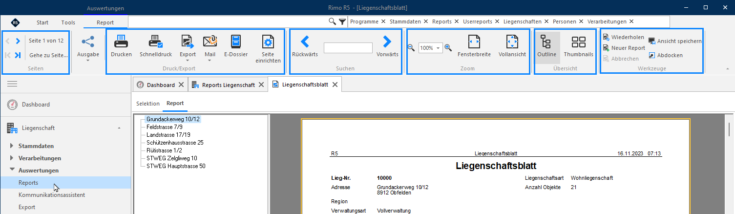Viewport: 735px width, 214px height.
Task: Fit to Fensterbreite
Action: tap(474, 47)
